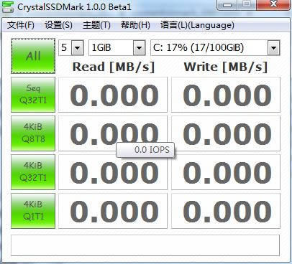This screenshot has height=264, width=292.
Task: Run the 4KiB Q32T1 test
Action: click(x=33, y=172)
